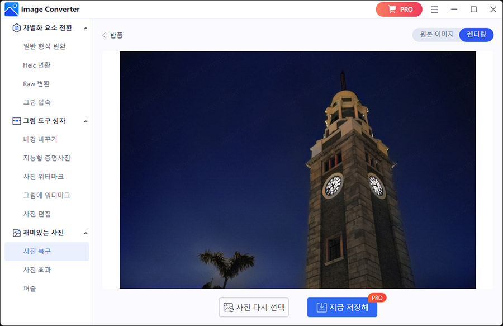Switch view to 원본 이미지

436,34
